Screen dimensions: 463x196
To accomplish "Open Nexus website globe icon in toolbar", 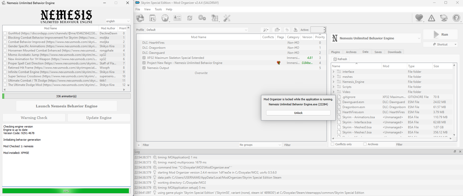I will 165,18.
